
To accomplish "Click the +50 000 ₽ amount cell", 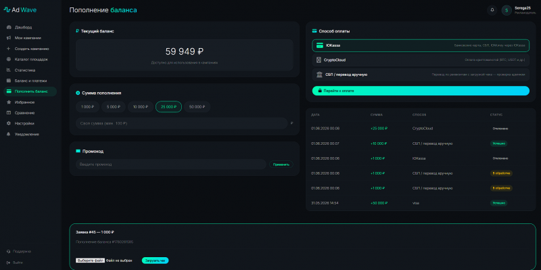I will coord(379,203).
